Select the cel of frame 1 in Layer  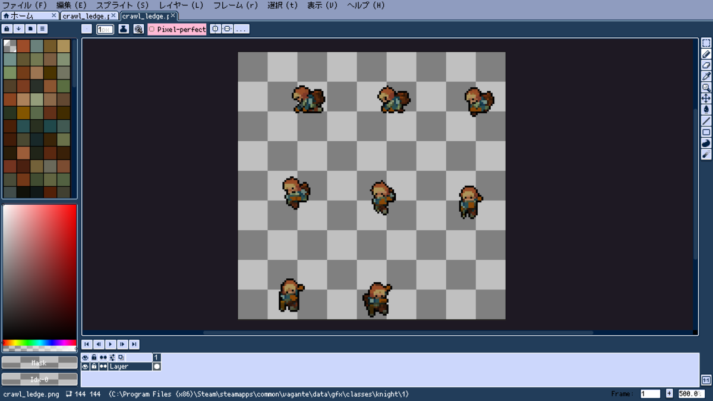157,367
